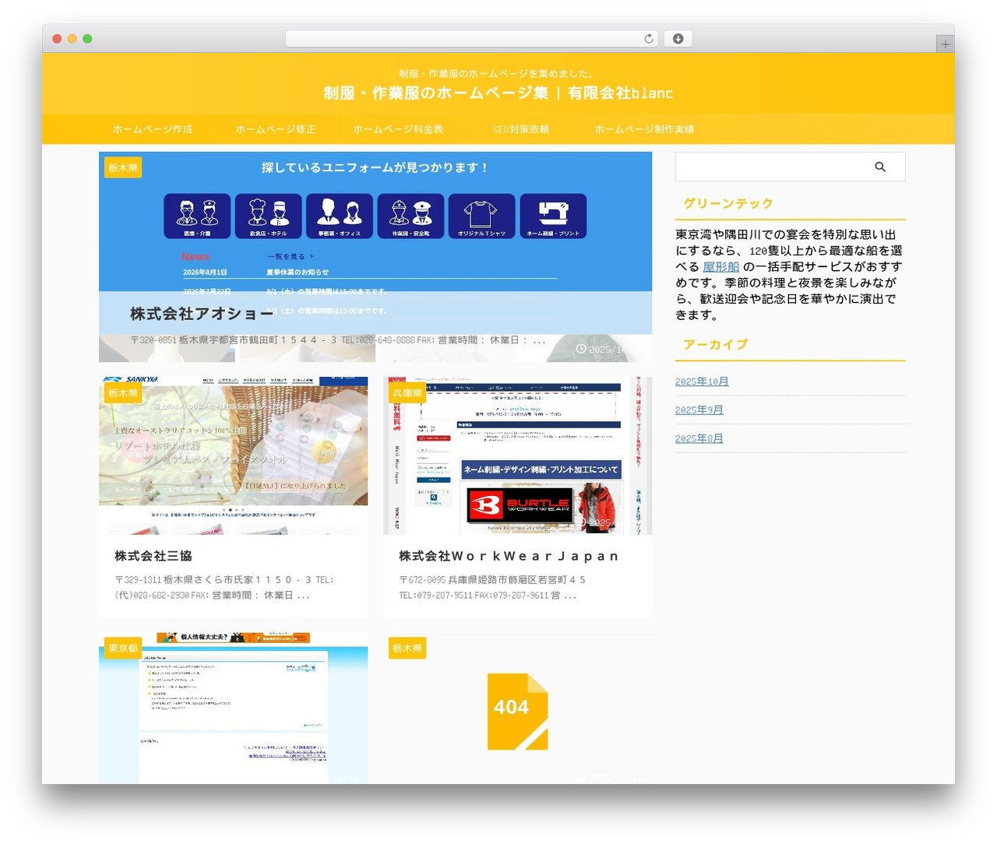Screen dimensions: 997x844
Task: Click the WorkWearJapan address excerpt 〒672-8095
Action: coord(491,588)
